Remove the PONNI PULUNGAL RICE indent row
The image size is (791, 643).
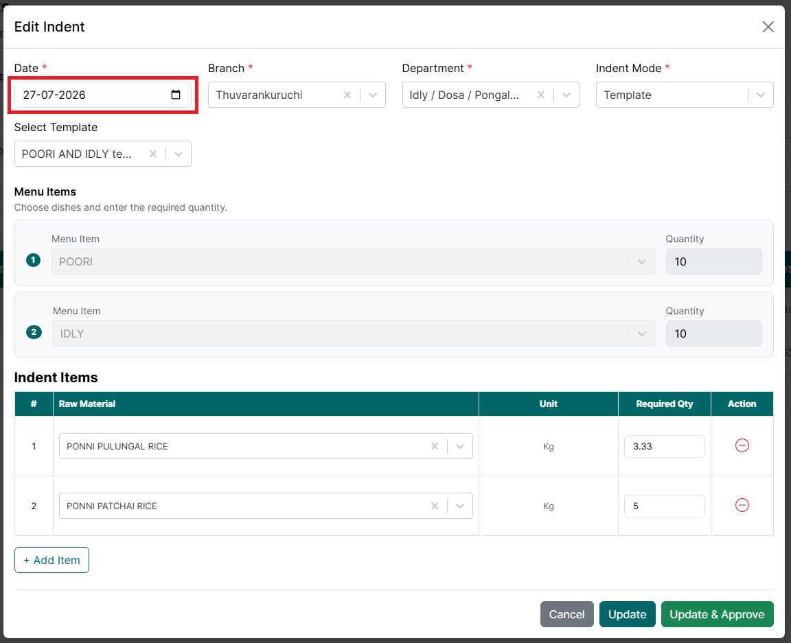[x=742, y=445]
